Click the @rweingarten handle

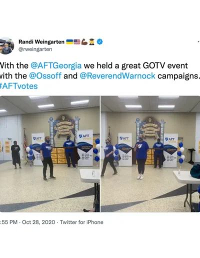coord(35,49)
